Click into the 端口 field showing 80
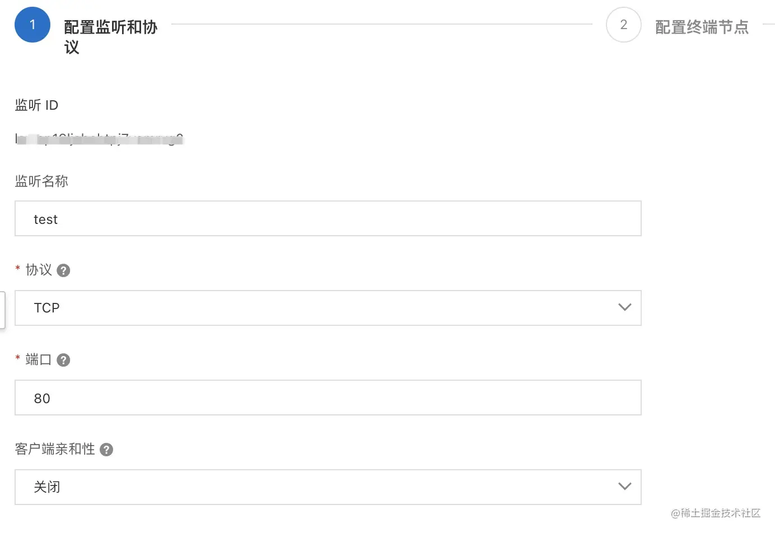 pyautogui.click(x=328, y=398)
